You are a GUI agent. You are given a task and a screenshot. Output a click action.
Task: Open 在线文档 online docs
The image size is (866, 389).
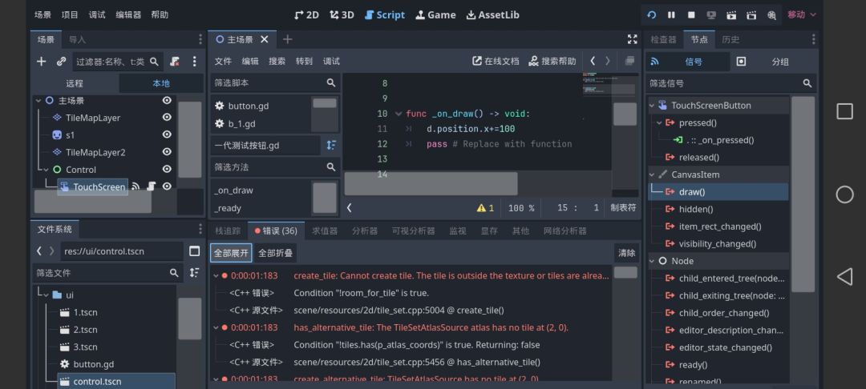pos(496,61)
